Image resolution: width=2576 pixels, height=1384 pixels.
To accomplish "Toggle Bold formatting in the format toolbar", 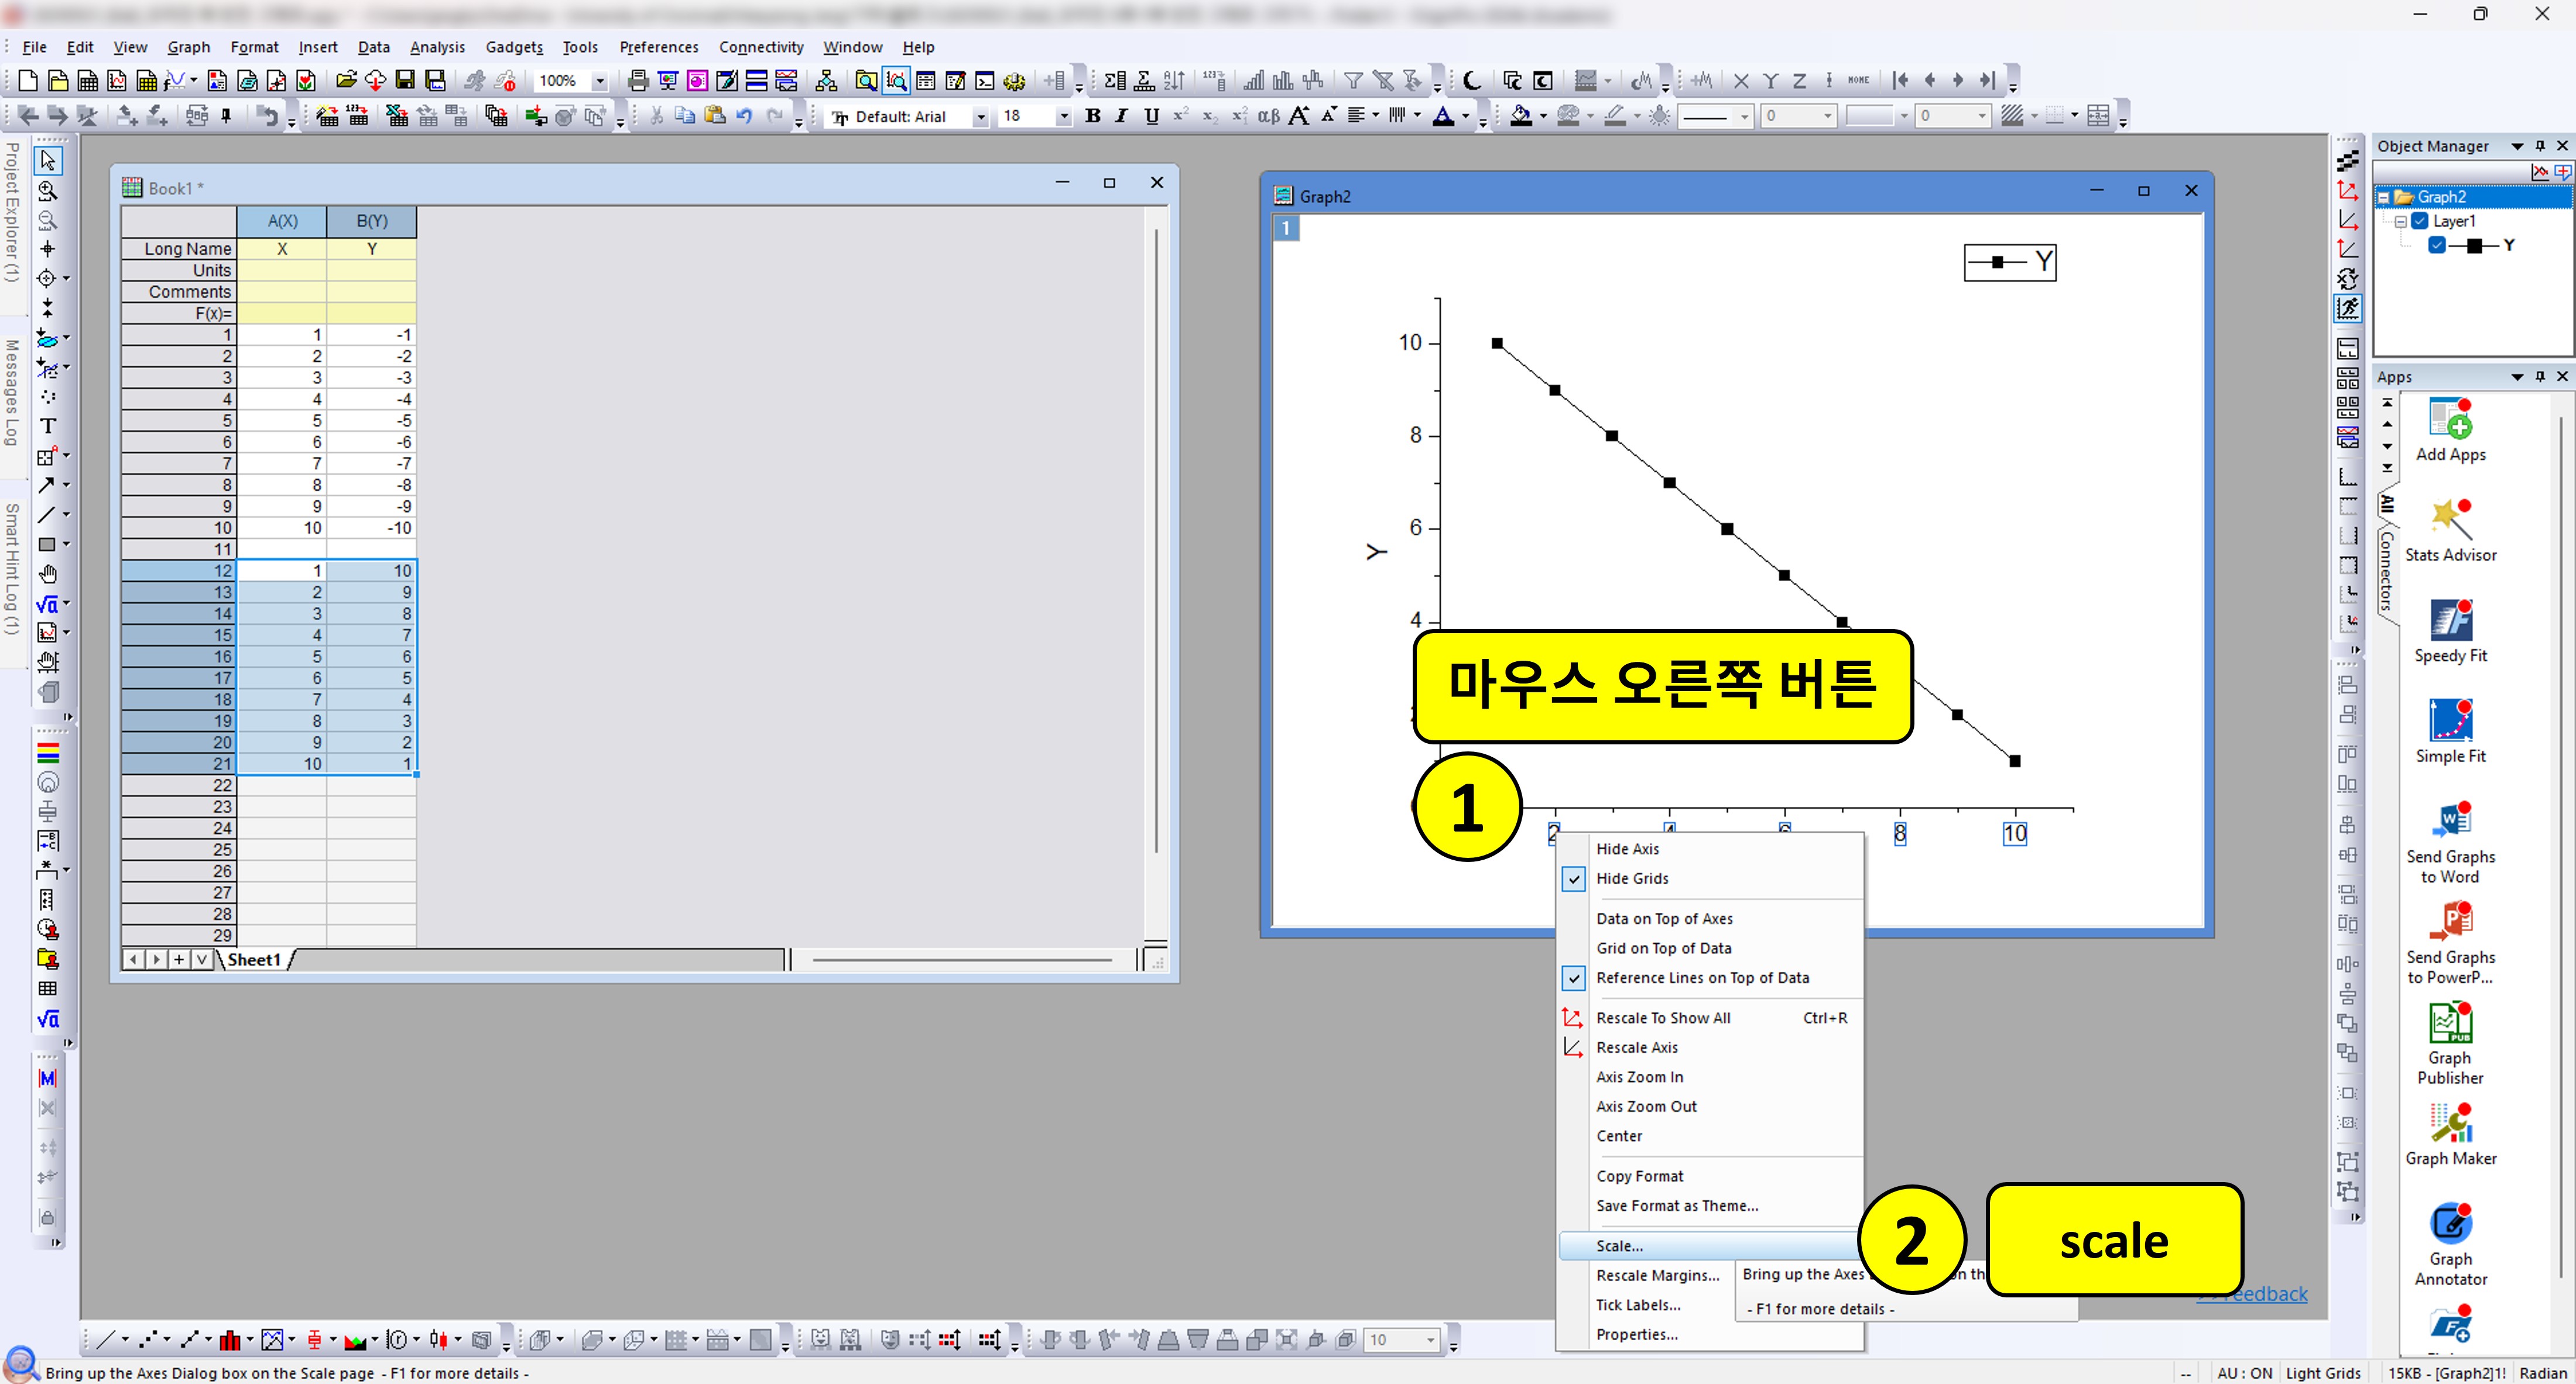I will tap(1093, 116).
